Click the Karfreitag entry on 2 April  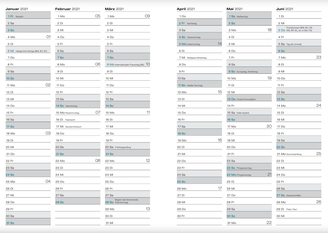pos(192,23)
